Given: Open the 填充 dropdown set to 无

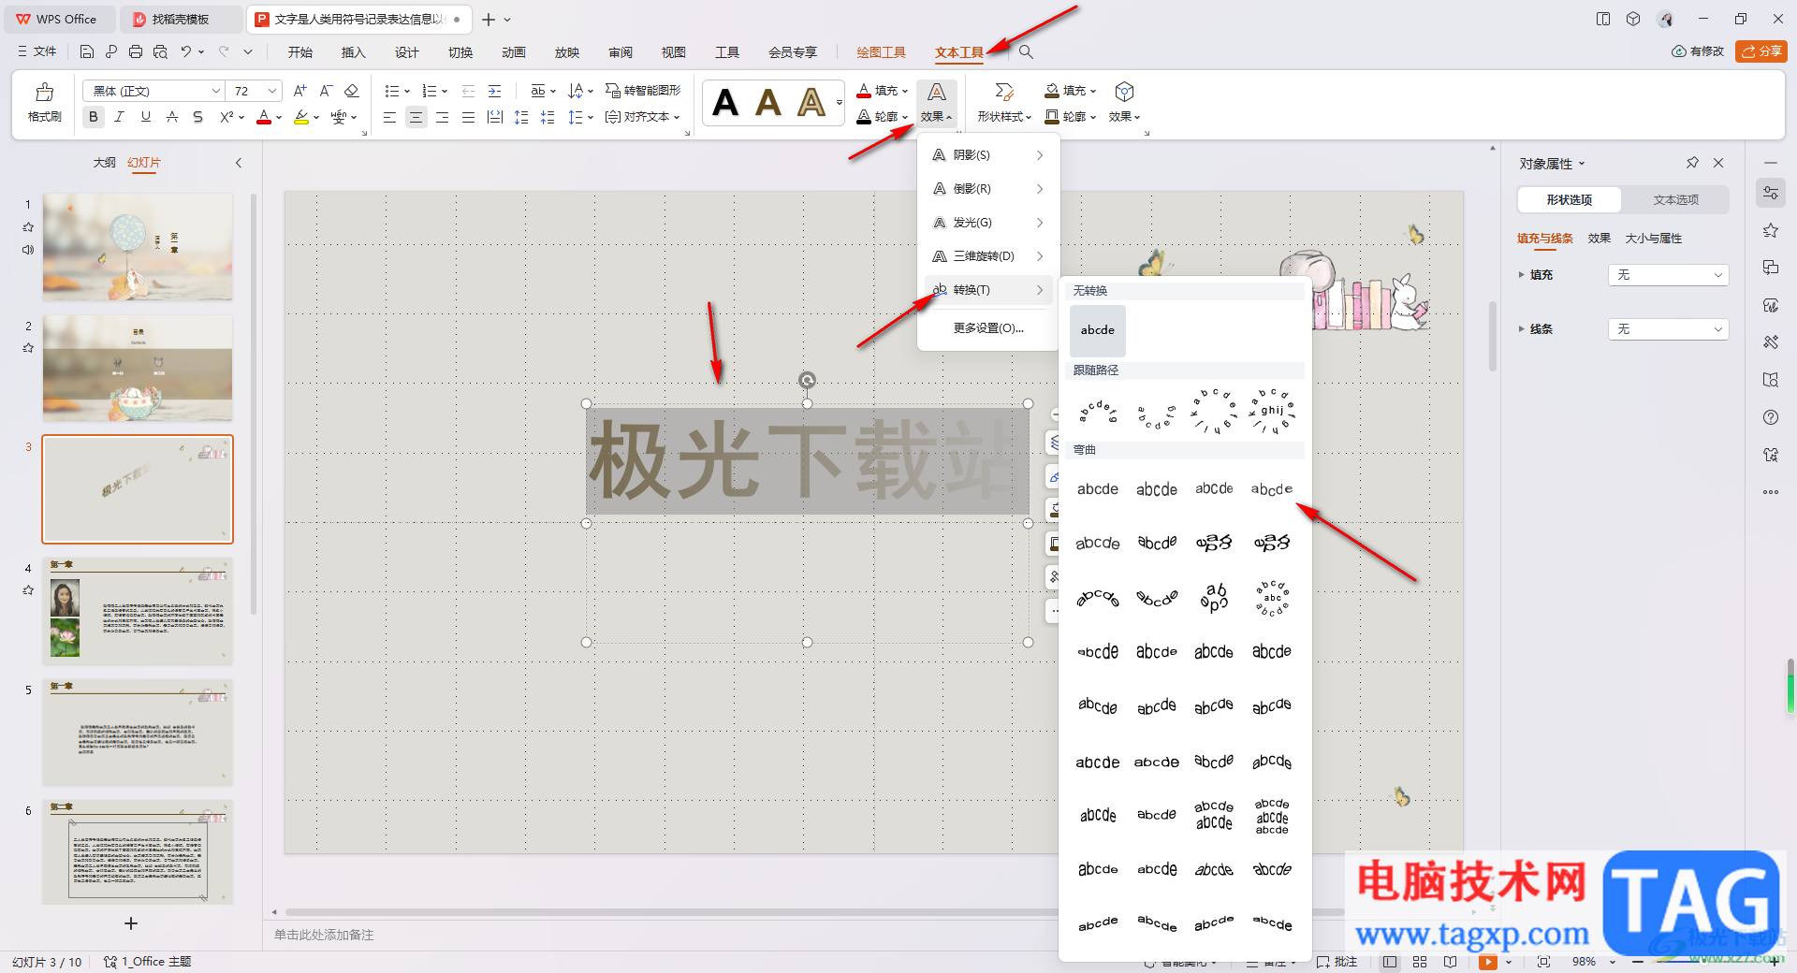Looking at the screenshot, I should tap(1668, 275).
